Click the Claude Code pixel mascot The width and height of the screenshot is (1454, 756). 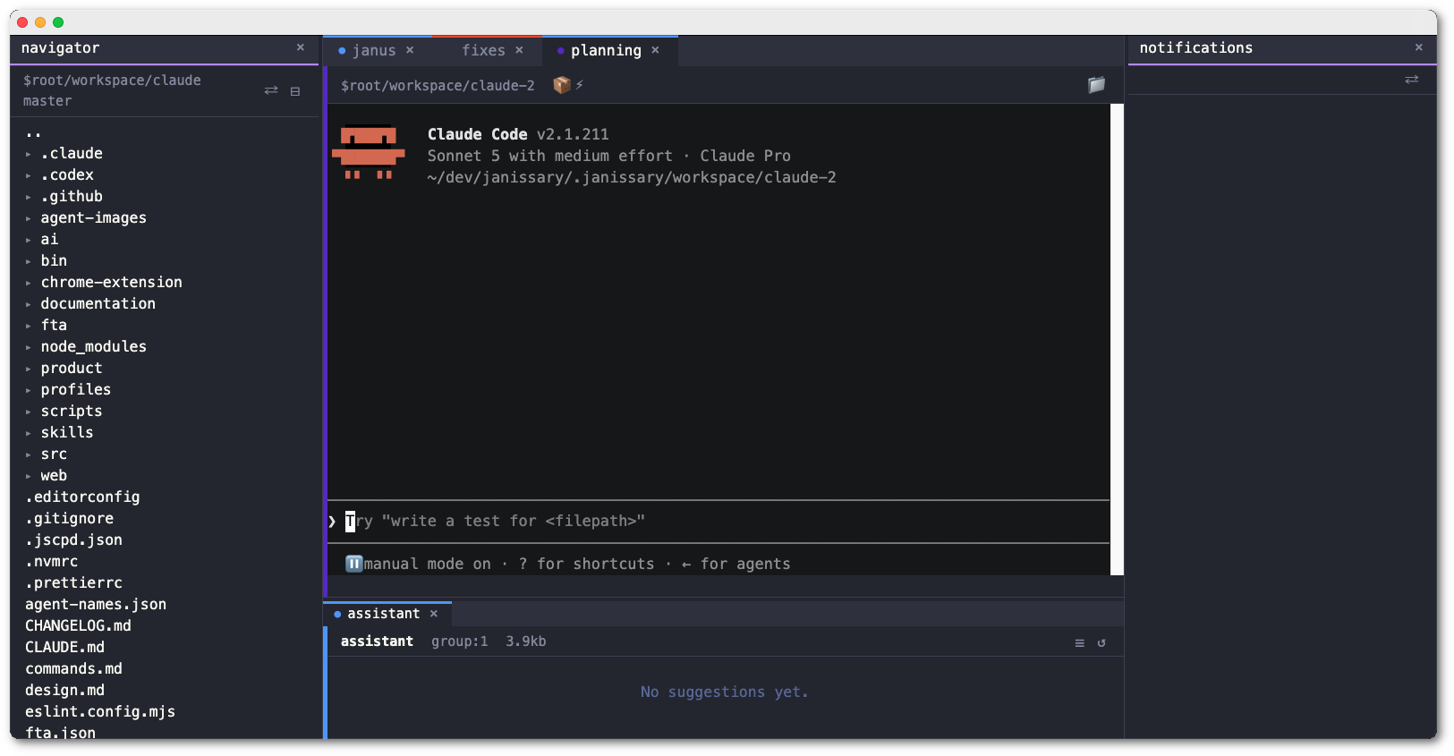point(369,152)
